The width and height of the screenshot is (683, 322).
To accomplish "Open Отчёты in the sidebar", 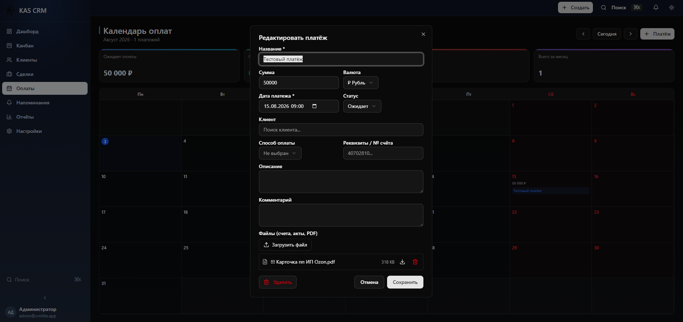I will 45,117.
